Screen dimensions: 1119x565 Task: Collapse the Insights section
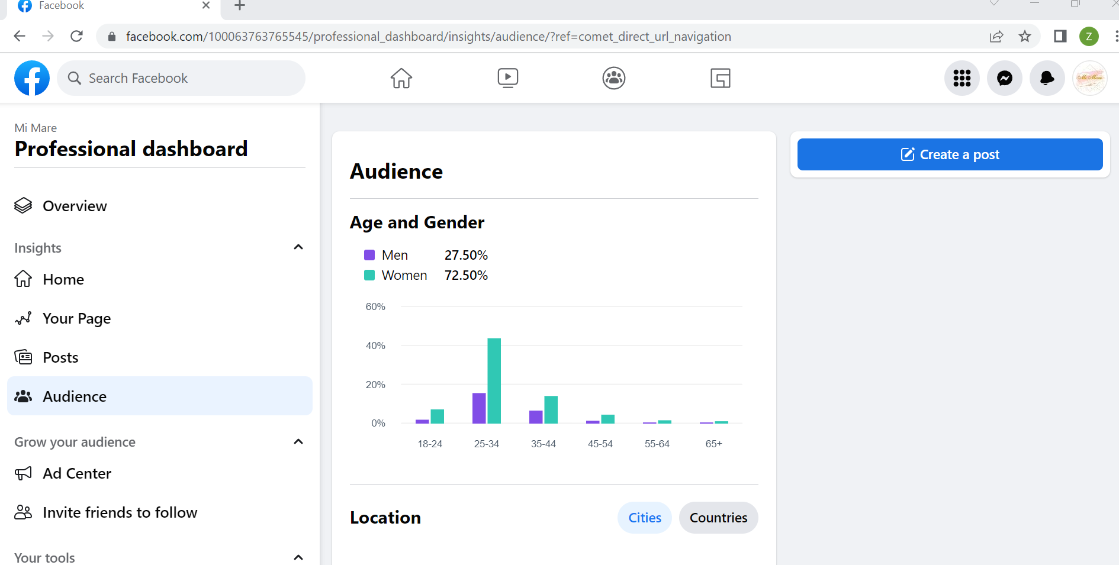pyautogui.click(x=298, y=247)
